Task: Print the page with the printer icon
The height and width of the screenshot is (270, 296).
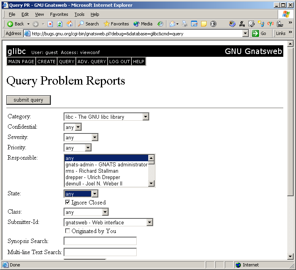Action: [185, 24]
